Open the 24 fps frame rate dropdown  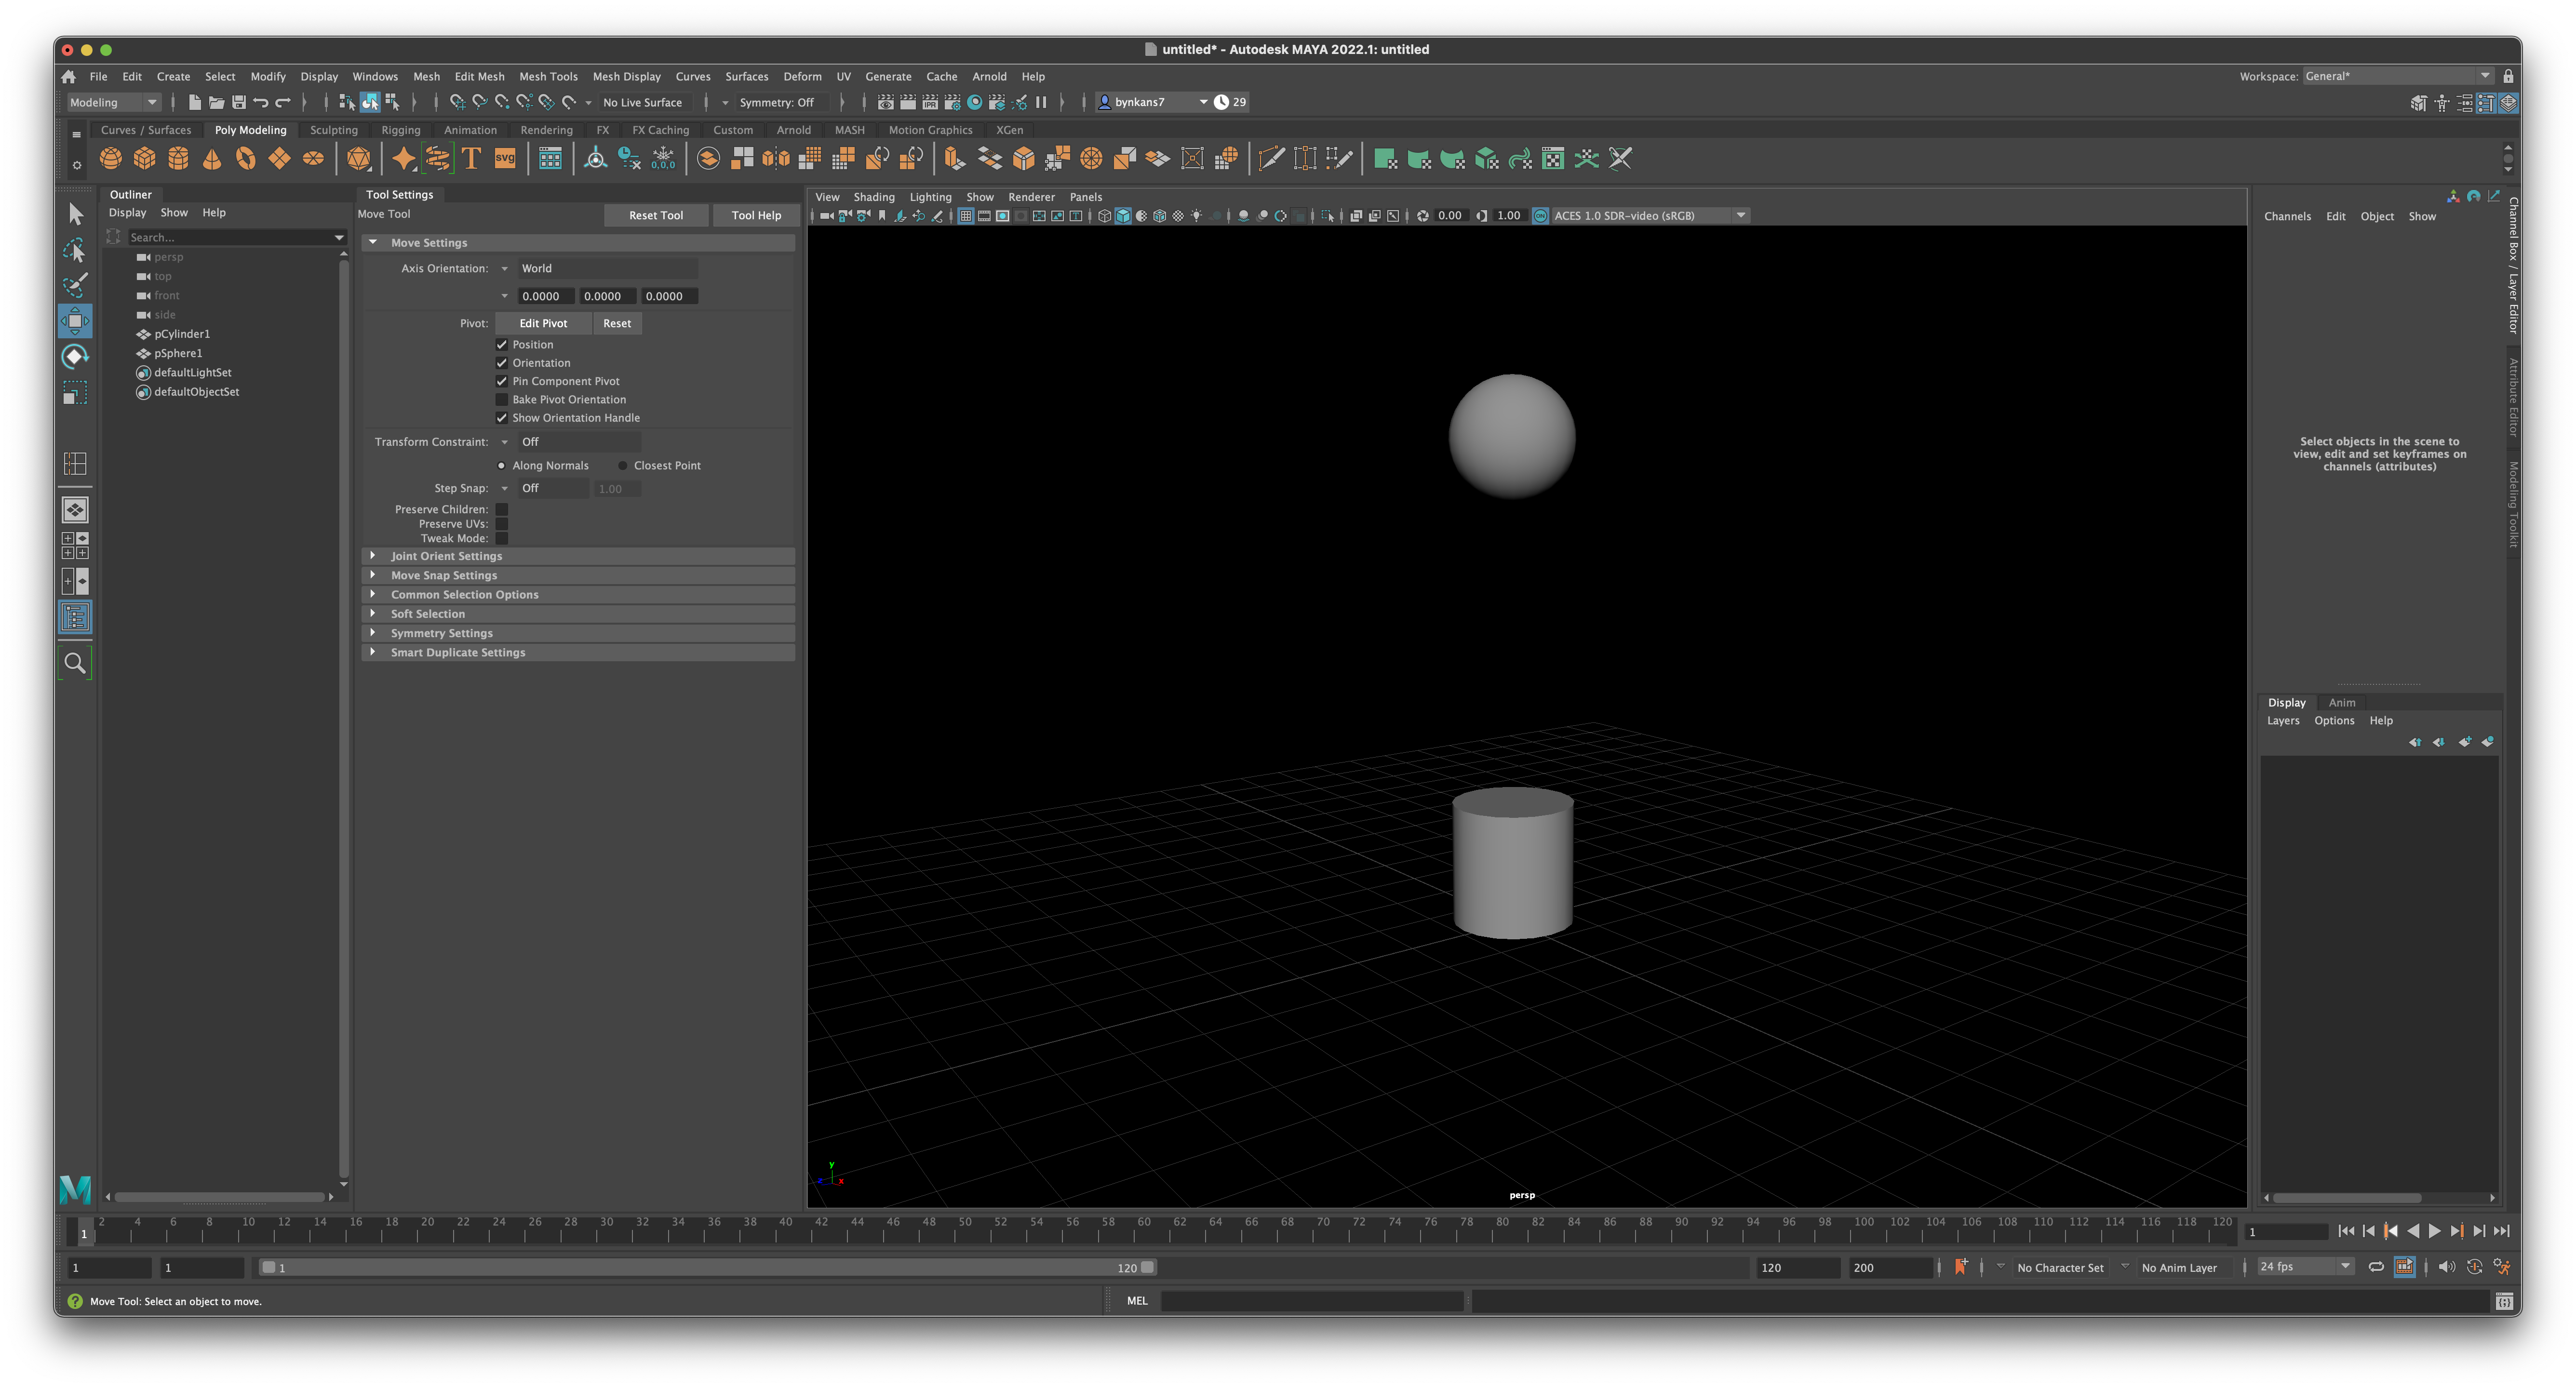click(x=2305, y=1267)
